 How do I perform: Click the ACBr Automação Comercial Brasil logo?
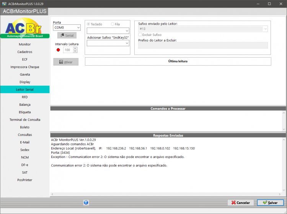25,28
